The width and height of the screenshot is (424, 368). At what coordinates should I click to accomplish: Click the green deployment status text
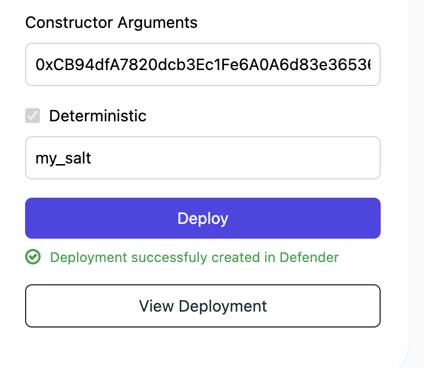(x=194, y=257)
